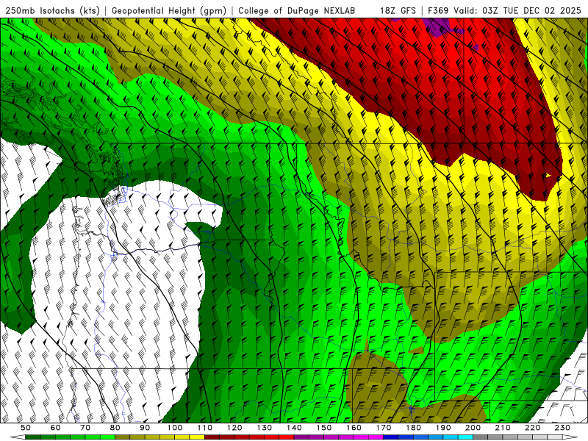The image size is (588, 441).
Task: Pick the dark gray swatch below 200
Action: (480, 437)
